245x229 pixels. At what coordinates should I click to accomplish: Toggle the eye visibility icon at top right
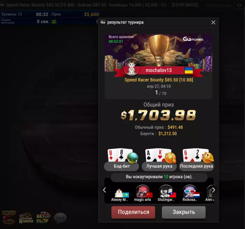pyautogui.click(x=239, y=5)
